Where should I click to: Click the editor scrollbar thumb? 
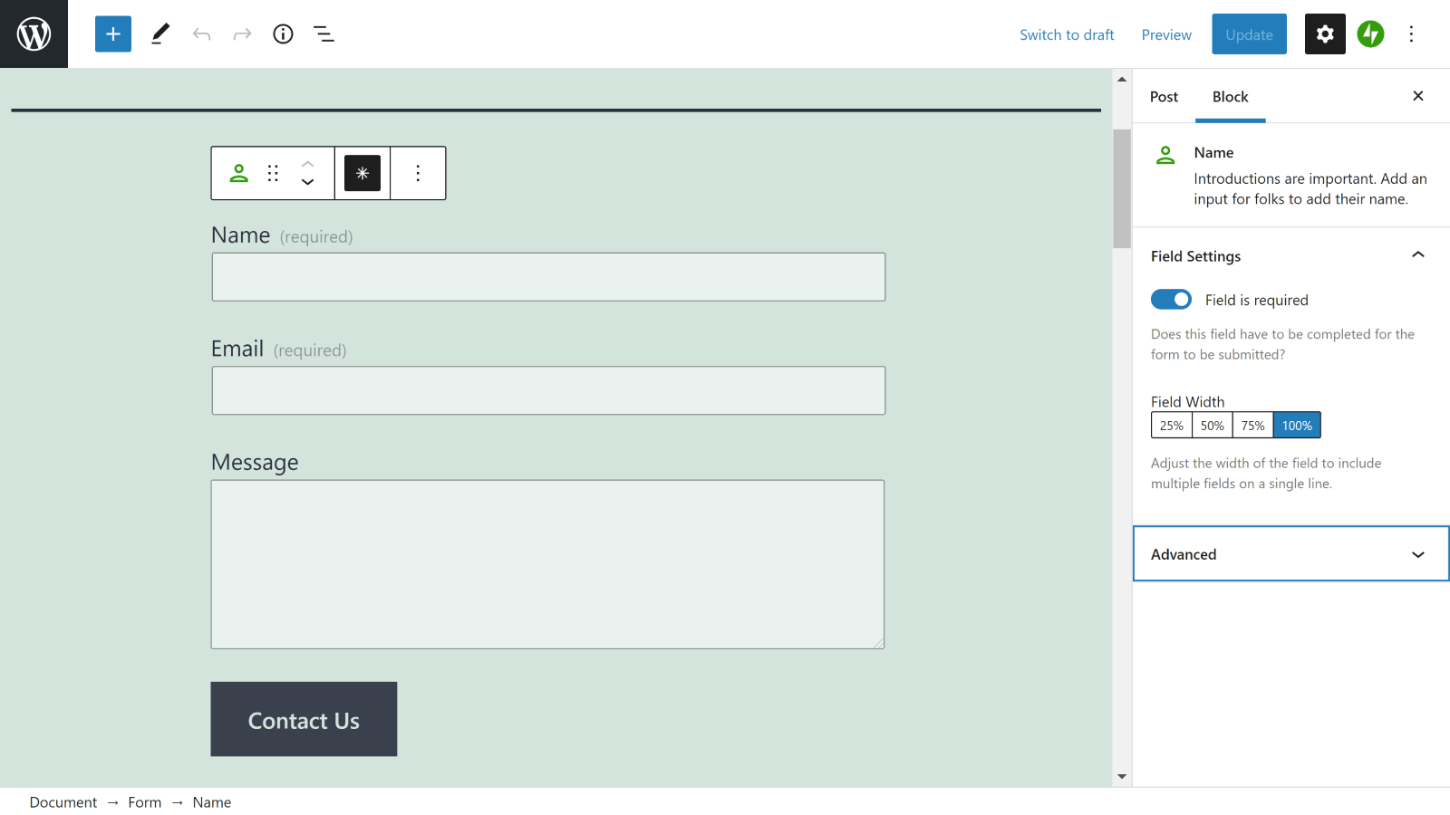pos(1122,188)
